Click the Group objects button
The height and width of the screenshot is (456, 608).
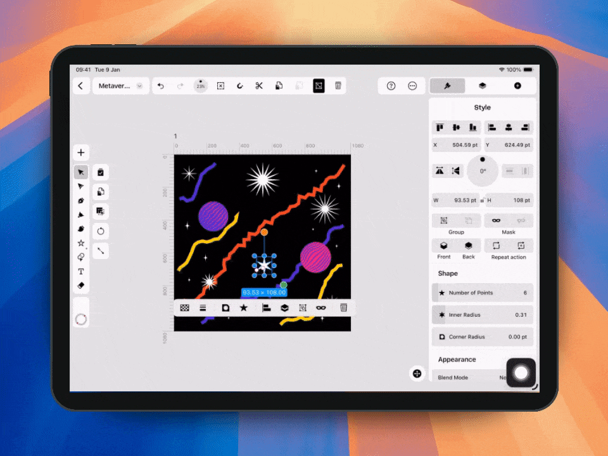pyautogui.click(x=444, y=220)
